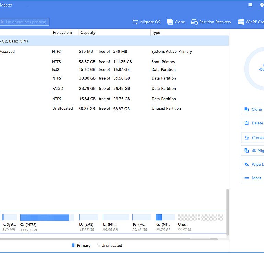
Task: Click the Convert button in side panel
Action: pos(253,138)
